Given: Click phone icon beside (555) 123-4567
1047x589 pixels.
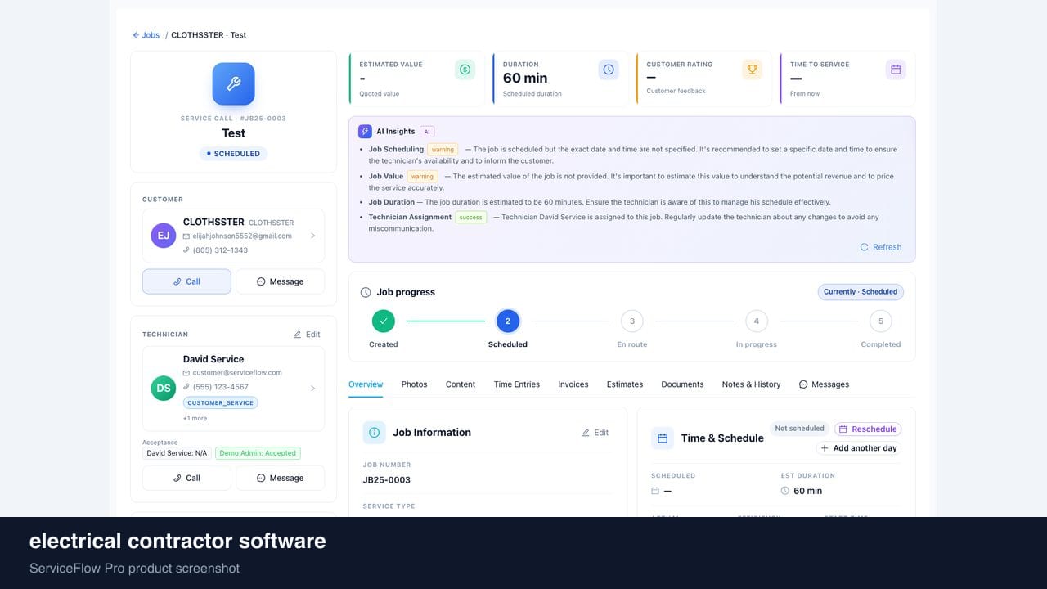Looking at the screenshot, I should [x=186, y=387].
